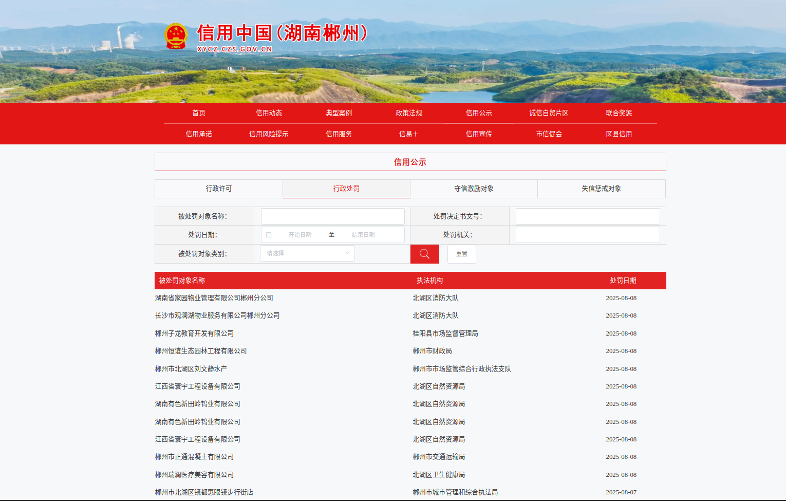786x501 pixels.
Task: Click the calendar icon in date field
Action: 269,235
